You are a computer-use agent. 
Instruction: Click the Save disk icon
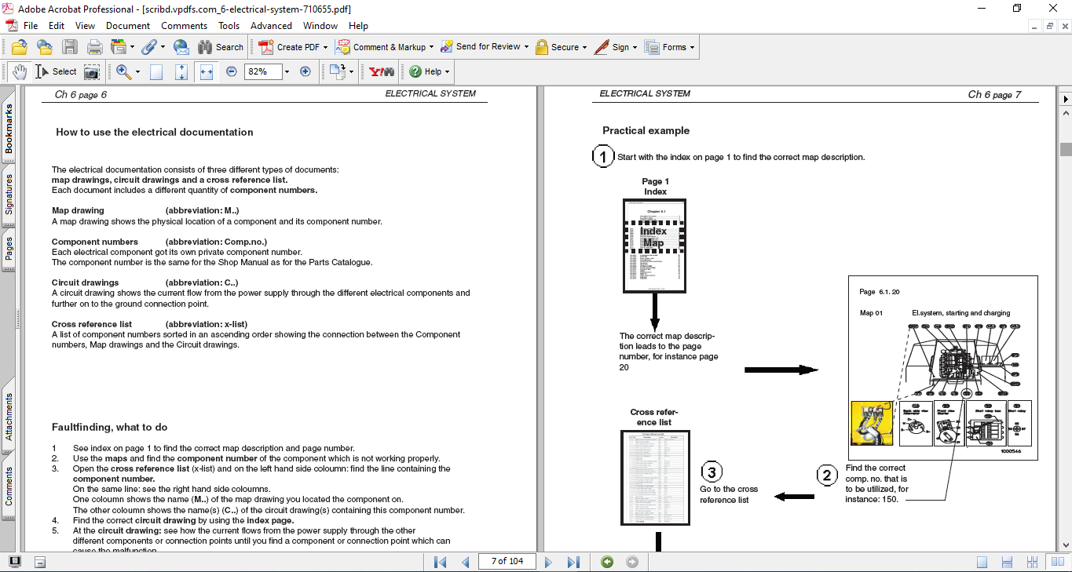point(70,47)
